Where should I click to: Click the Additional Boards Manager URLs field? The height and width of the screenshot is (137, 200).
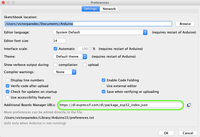click(x=121, y=105)
